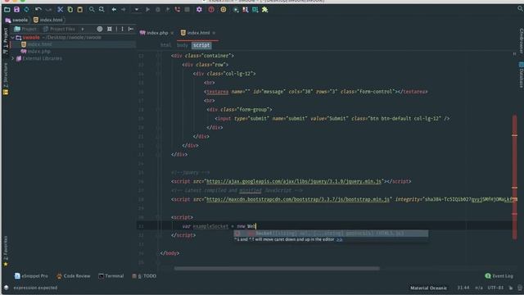
Task: Click the UTF-8 encoding status widget
Action: [495, 288]
